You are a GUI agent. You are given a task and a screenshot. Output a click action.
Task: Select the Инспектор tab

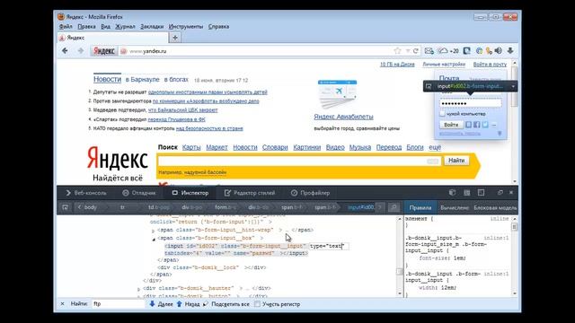click(190, 193)
